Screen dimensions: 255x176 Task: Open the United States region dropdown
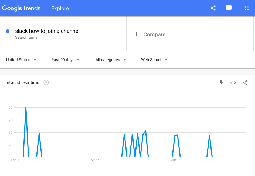click(x=21, y=60)
